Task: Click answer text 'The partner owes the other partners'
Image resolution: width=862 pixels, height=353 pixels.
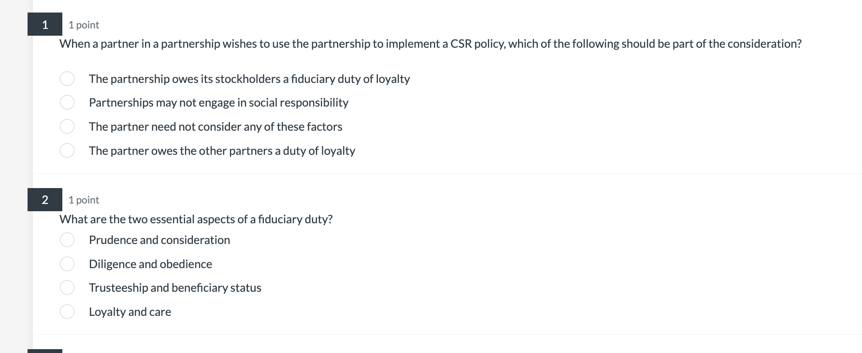Action: point(222,151)
